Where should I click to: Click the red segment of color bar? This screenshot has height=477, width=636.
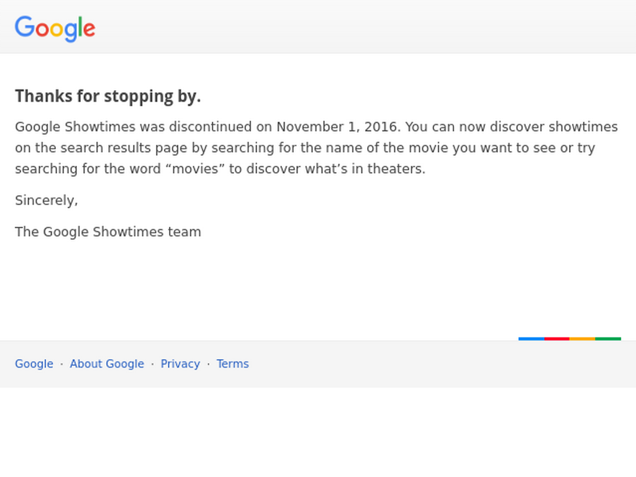557,338
